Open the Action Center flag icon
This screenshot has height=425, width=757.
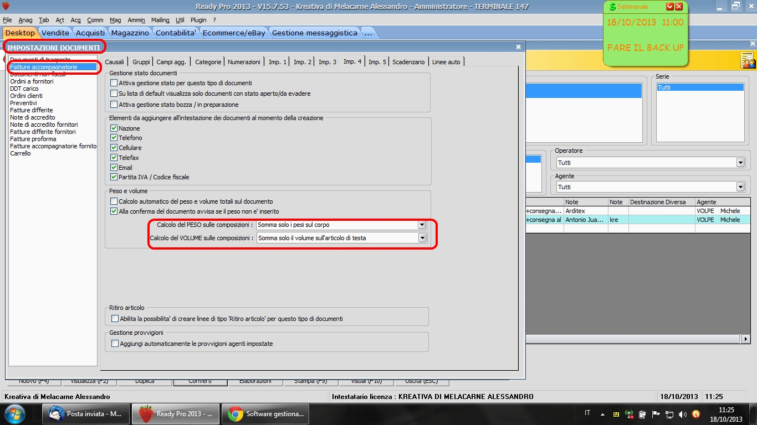(656, 414)
